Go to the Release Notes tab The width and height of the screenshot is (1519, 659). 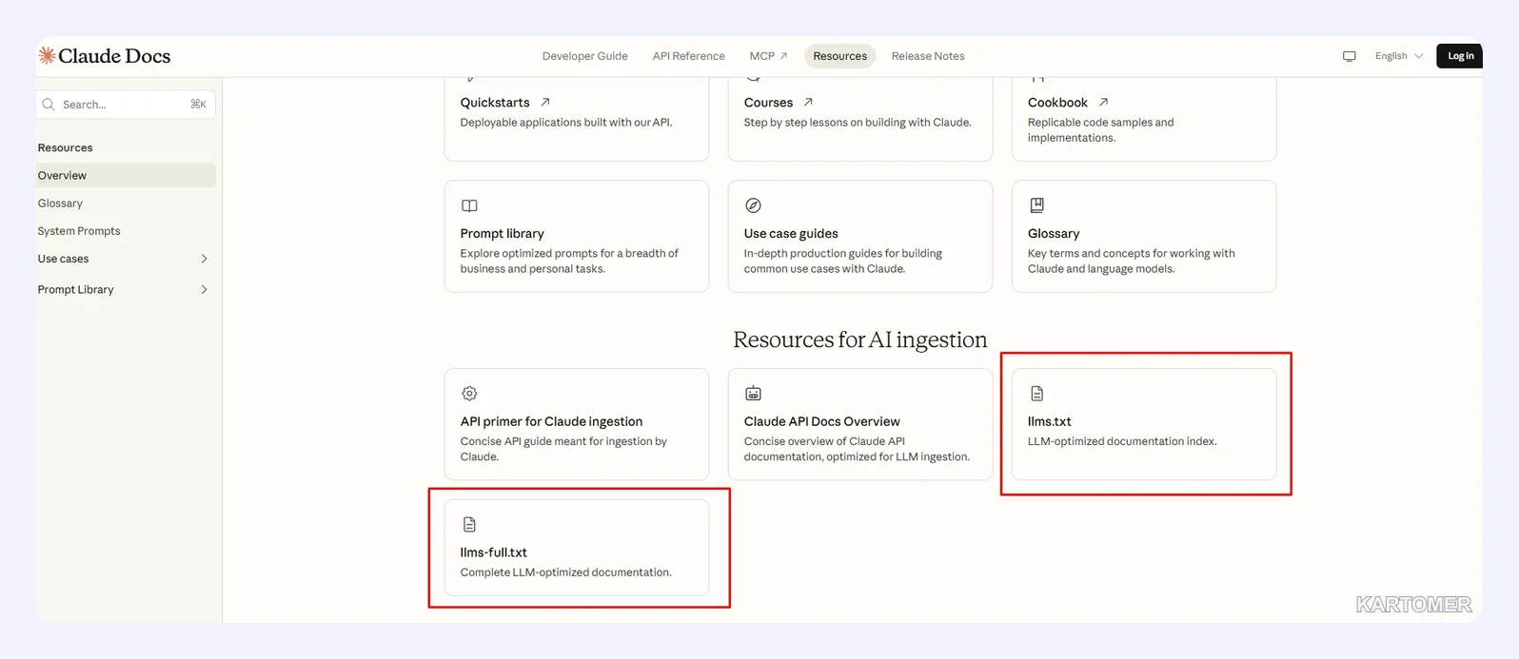[928, 56]
